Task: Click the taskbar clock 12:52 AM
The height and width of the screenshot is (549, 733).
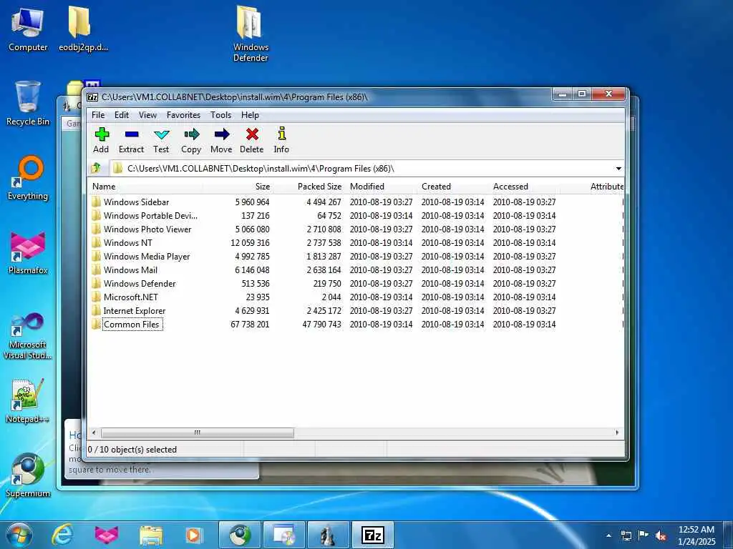Action: tap(696, 530)
